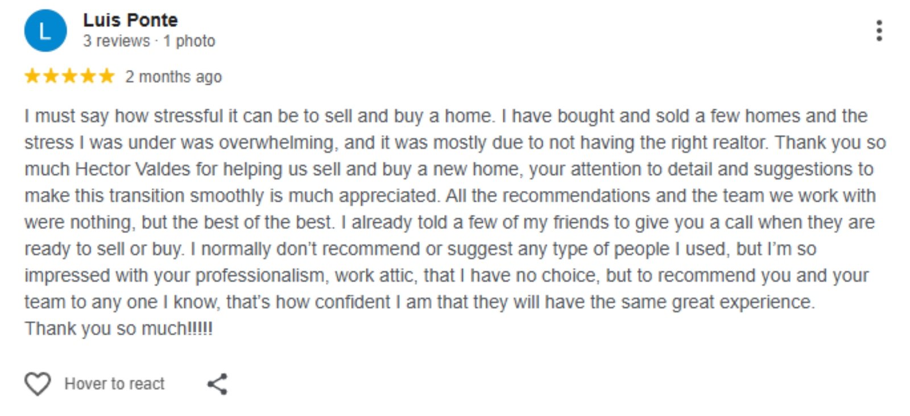Click the "Hover to react" label
The height and width of the screenshot is (416, 910).
[x=114, y=384]
